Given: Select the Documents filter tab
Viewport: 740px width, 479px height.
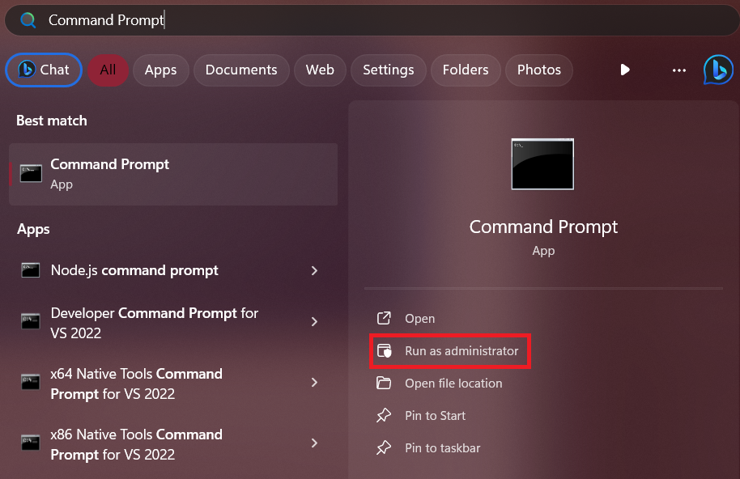Looking at the screenshot, I should [241, 70].
